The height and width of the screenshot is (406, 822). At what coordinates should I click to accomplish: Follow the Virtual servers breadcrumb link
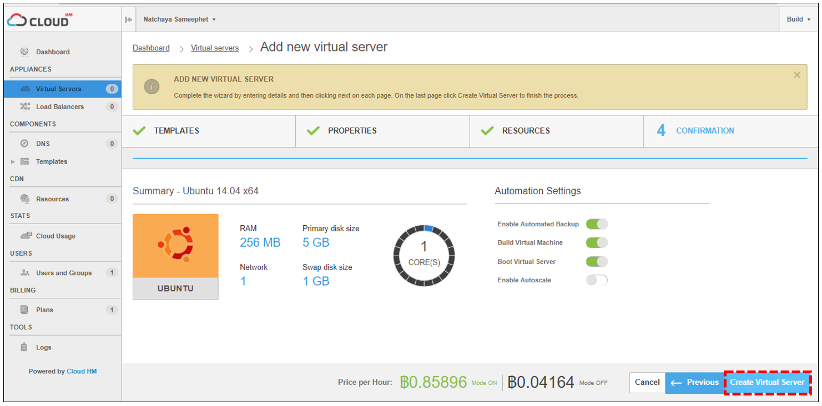(x=215, y=48)
